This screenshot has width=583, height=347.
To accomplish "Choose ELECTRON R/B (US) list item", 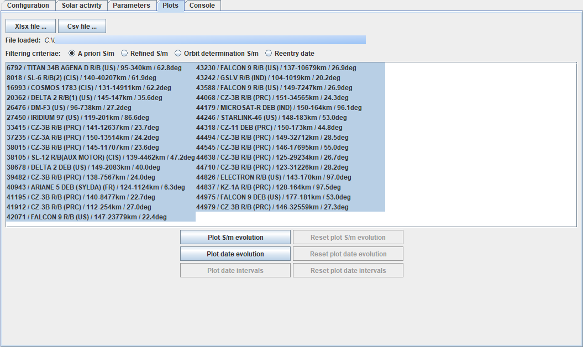I will pos(273,177).
